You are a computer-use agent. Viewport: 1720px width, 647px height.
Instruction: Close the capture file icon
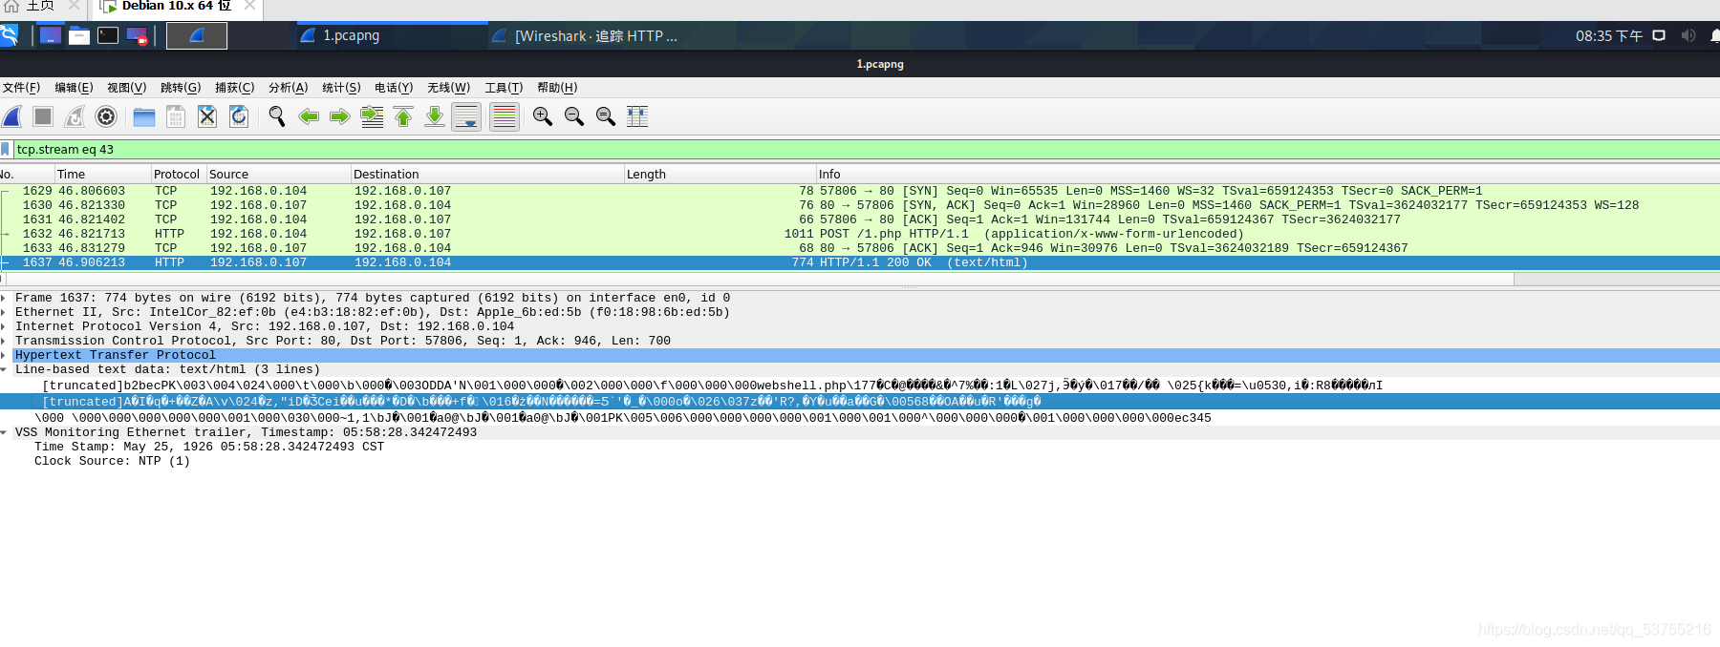pyautogui.click(x=207, y=116)
